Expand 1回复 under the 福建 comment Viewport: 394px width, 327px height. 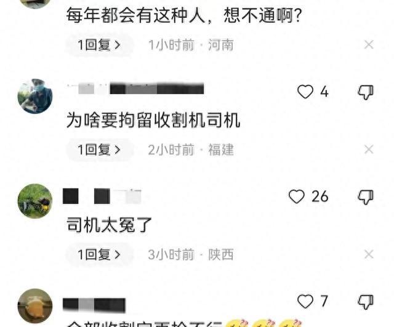click(x=100, y=150)
